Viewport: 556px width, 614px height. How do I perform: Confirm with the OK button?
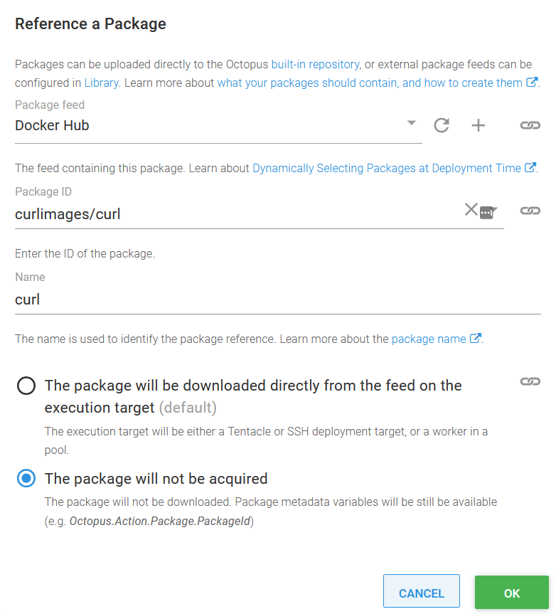[x=511, y=593]
